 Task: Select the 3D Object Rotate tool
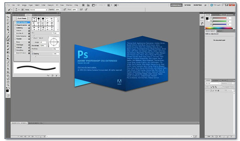click(8, 75)
